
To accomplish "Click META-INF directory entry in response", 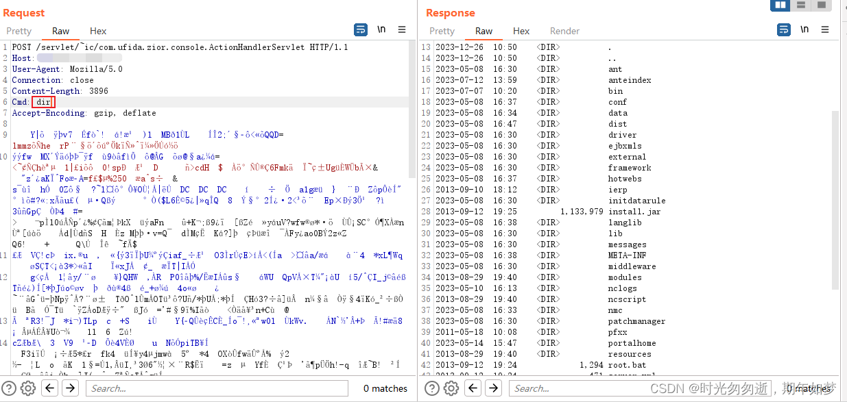I will pos(627,255).
